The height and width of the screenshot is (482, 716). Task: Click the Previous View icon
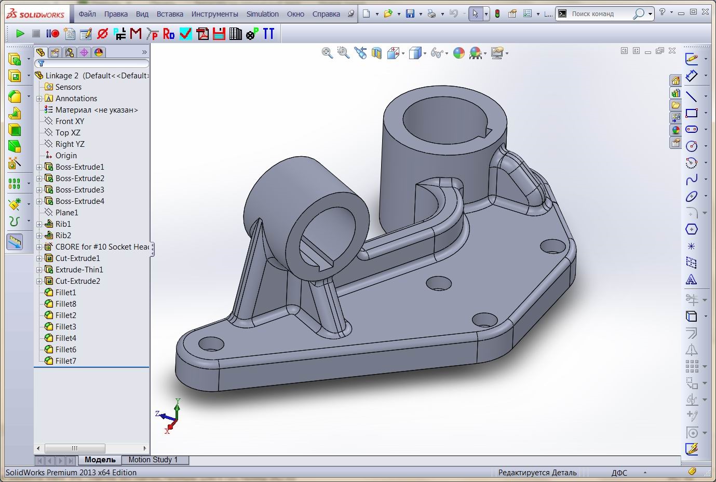click(x=360, y=52)
